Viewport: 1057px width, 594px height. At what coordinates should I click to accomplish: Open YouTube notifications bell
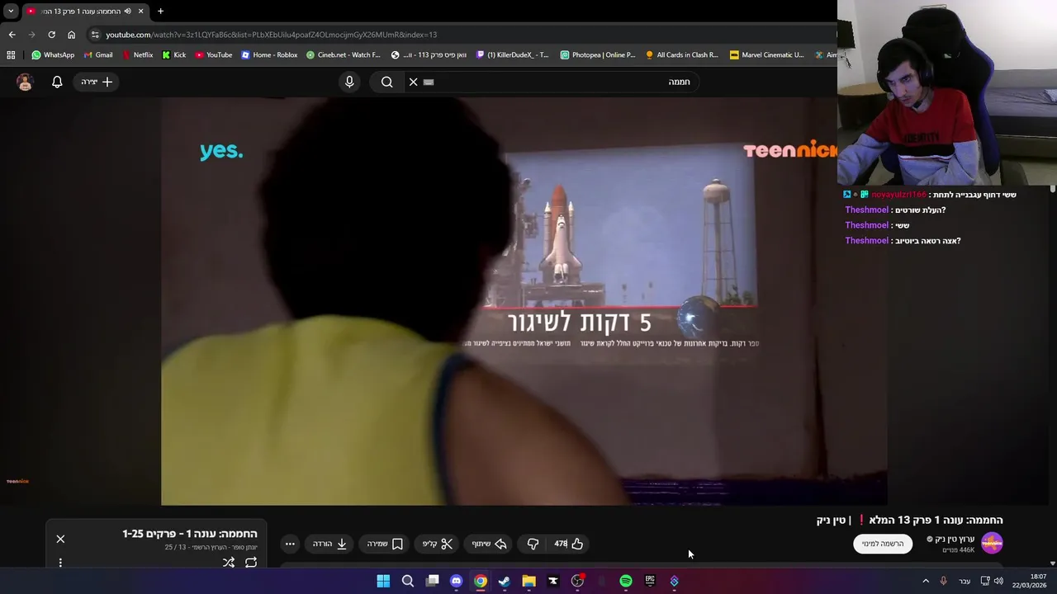tap(57, 82)
